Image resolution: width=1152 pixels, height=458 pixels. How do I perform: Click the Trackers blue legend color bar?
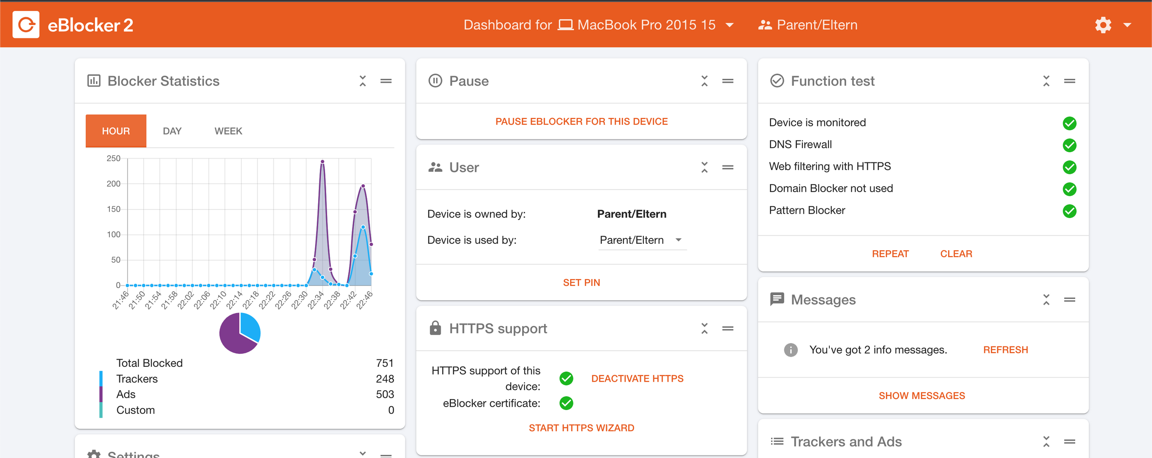tap(101, 379)
